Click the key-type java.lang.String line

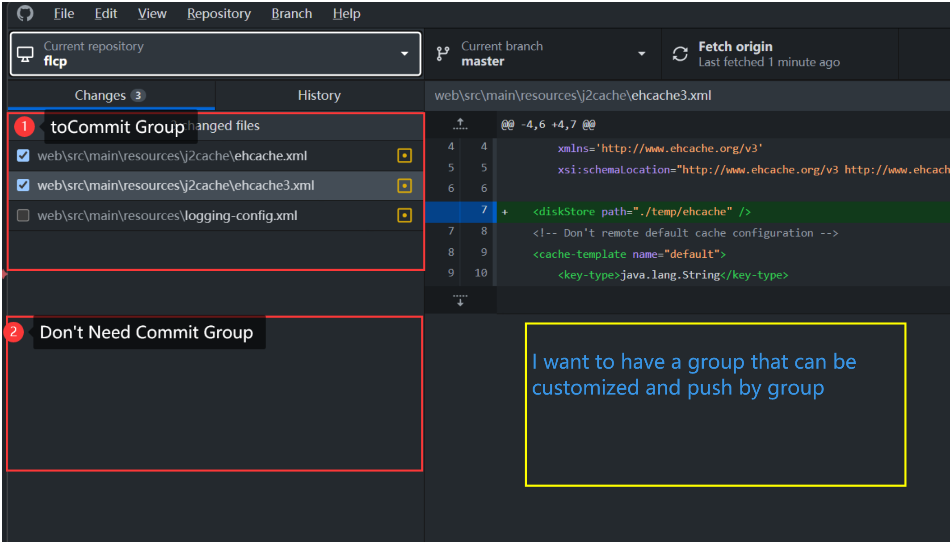(x=673, y=275)
